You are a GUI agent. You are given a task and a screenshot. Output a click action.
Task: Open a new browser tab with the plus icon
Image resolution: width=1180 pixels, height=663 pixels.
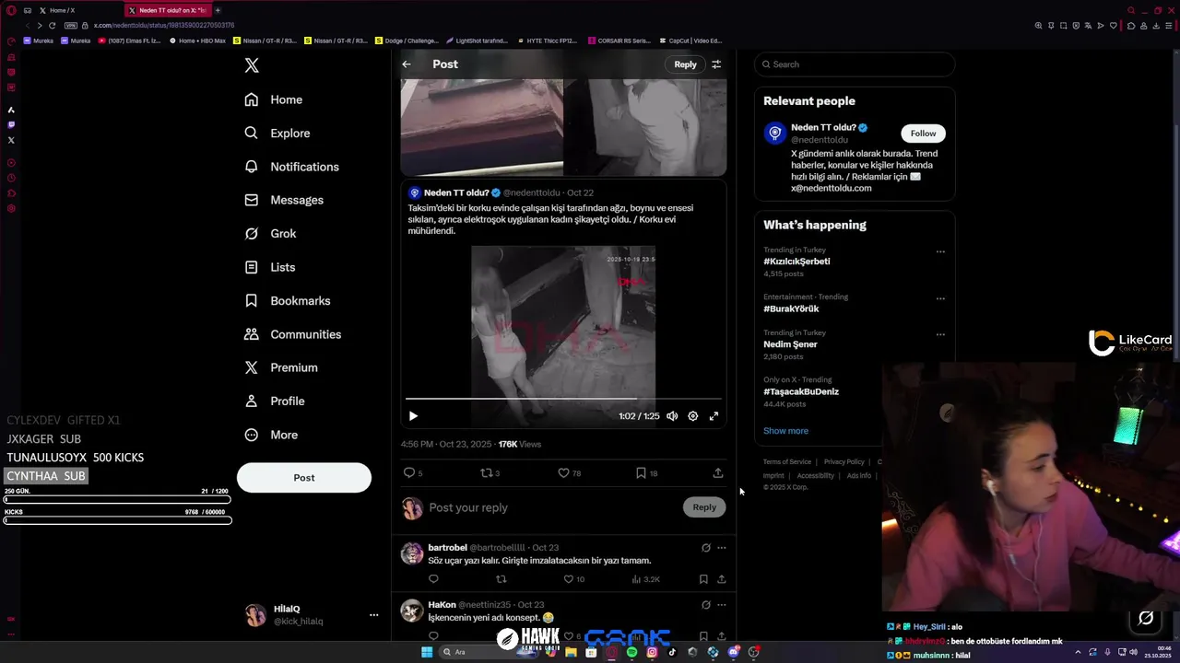218,10
